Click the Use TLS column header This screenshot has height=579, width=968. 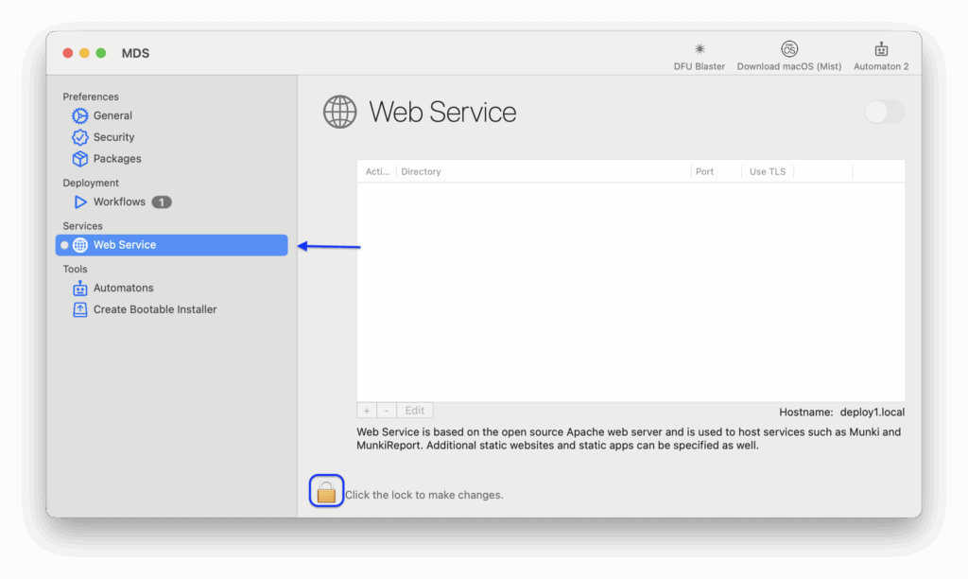click(x=768, y=172)
